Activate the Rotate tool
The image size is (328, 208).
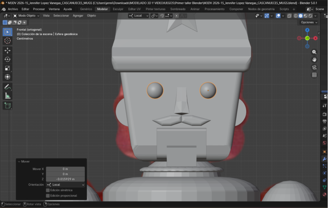pyautogui.click(x=7, y=59)
